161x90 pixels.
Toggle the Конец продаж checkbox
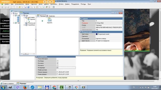tap(57, 74)
